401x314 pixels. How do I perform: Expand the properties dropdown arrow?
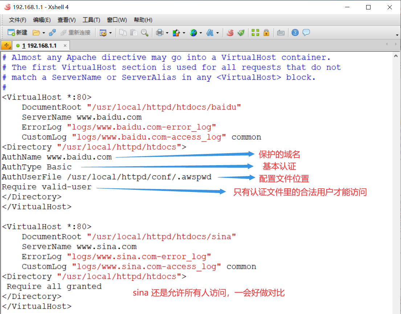[x=110, y=33]
